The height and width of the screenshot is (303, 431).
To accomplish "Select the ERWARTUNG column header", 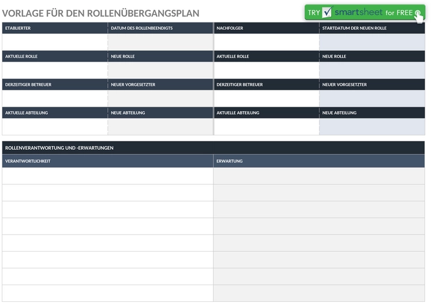I will pyautogui.click(x=319, y=161).
